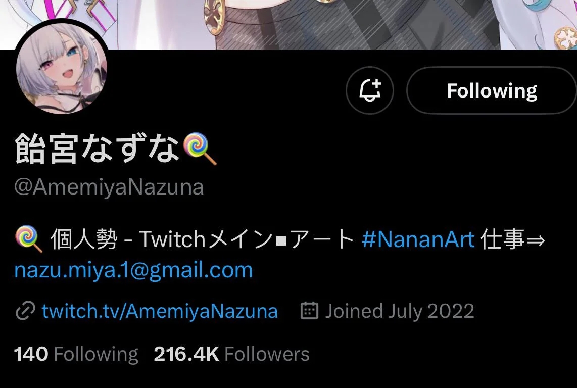View the 140 Following list
The width and height of the screenshot is (577, 388).
(x=76, y=354)
